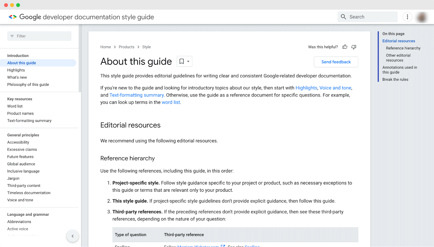Open the word list link in the intro
The height and width of the screenshot is (247, 434).
click(171, 102)
